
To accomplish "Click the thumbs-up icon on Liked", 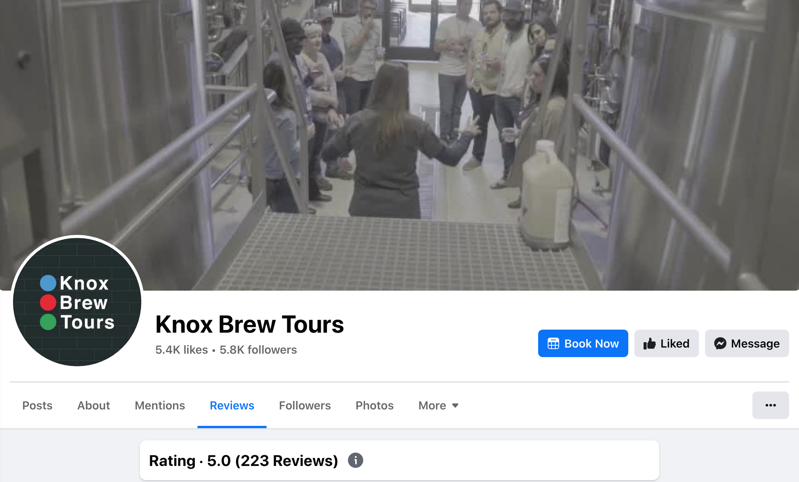I will point(649,343).
